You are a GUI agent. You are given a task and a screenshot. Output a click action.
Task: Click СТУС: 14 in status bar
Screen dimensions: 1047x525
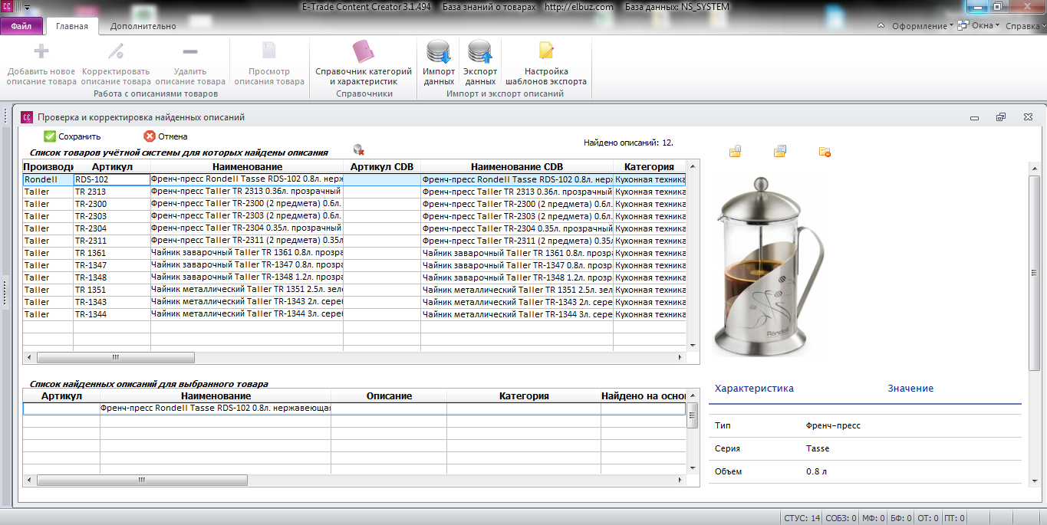[x=802, y=518]
